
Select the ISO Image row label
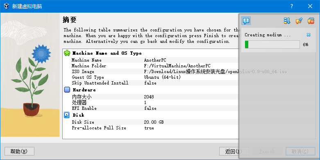point(83,71)
